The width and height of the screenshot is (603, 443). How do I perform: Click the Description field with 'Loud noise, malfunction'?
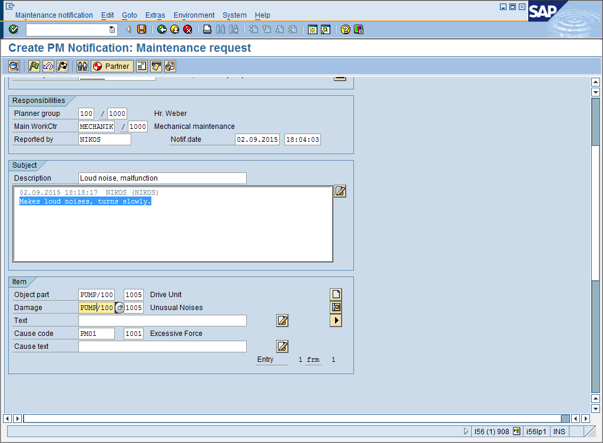(163, 178)
